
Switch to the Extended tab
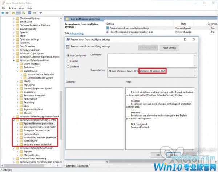[70, 165]
